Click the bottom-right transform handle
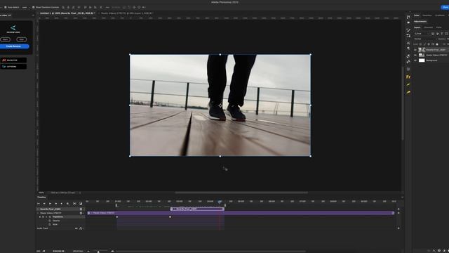Screen dimensions: 449x253 [310, 156]
